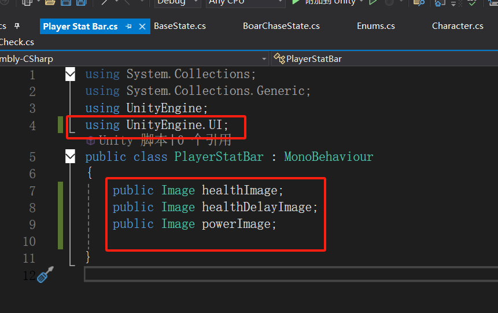Click the 'healthDelayImage' field name
This screenshot has width=498, height=313.
pos(257,207)
